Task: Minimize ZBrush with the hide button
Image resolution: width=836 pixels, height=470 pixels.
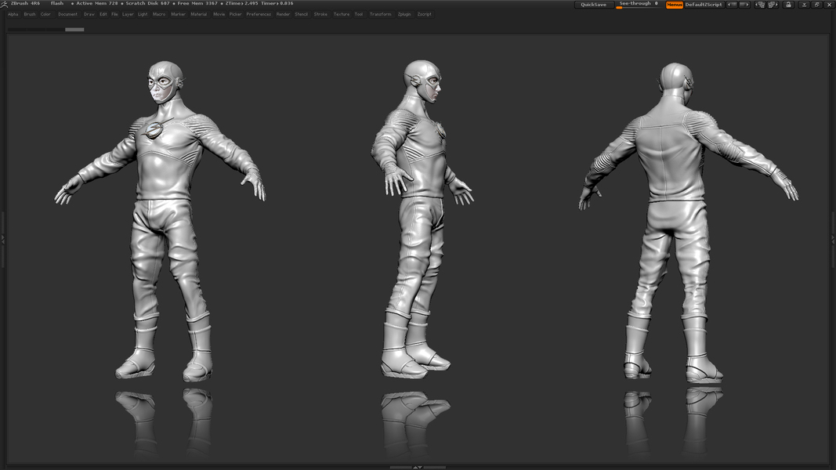Action: (x=805, y=4)
